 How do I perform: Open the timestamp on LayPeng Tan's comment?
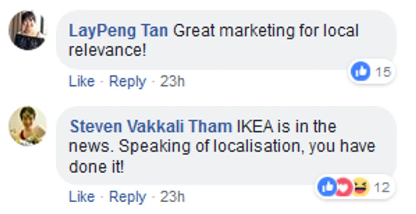[172, 81]
